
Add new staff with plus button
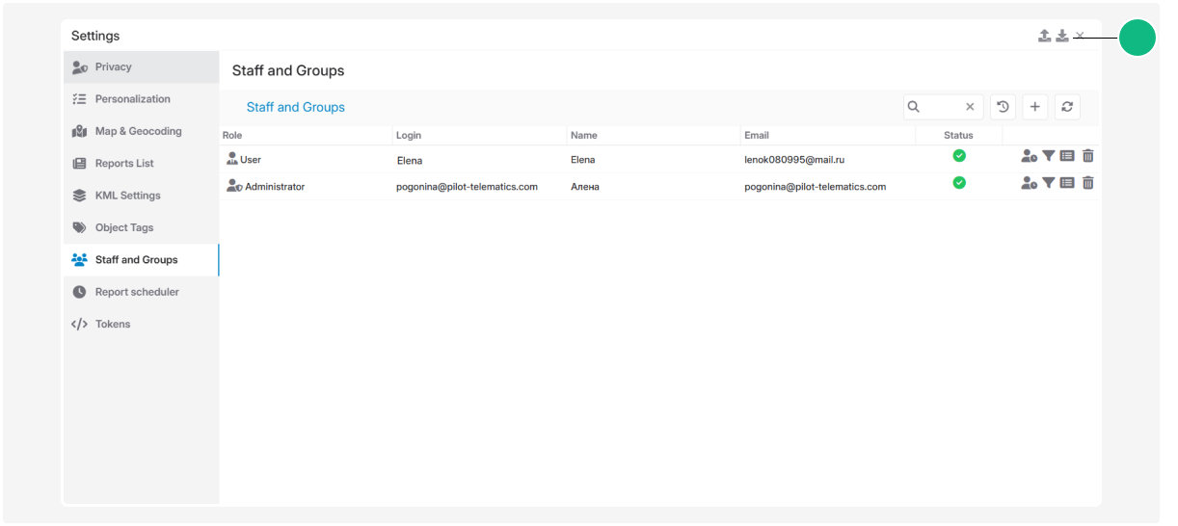pos(1034,107)
